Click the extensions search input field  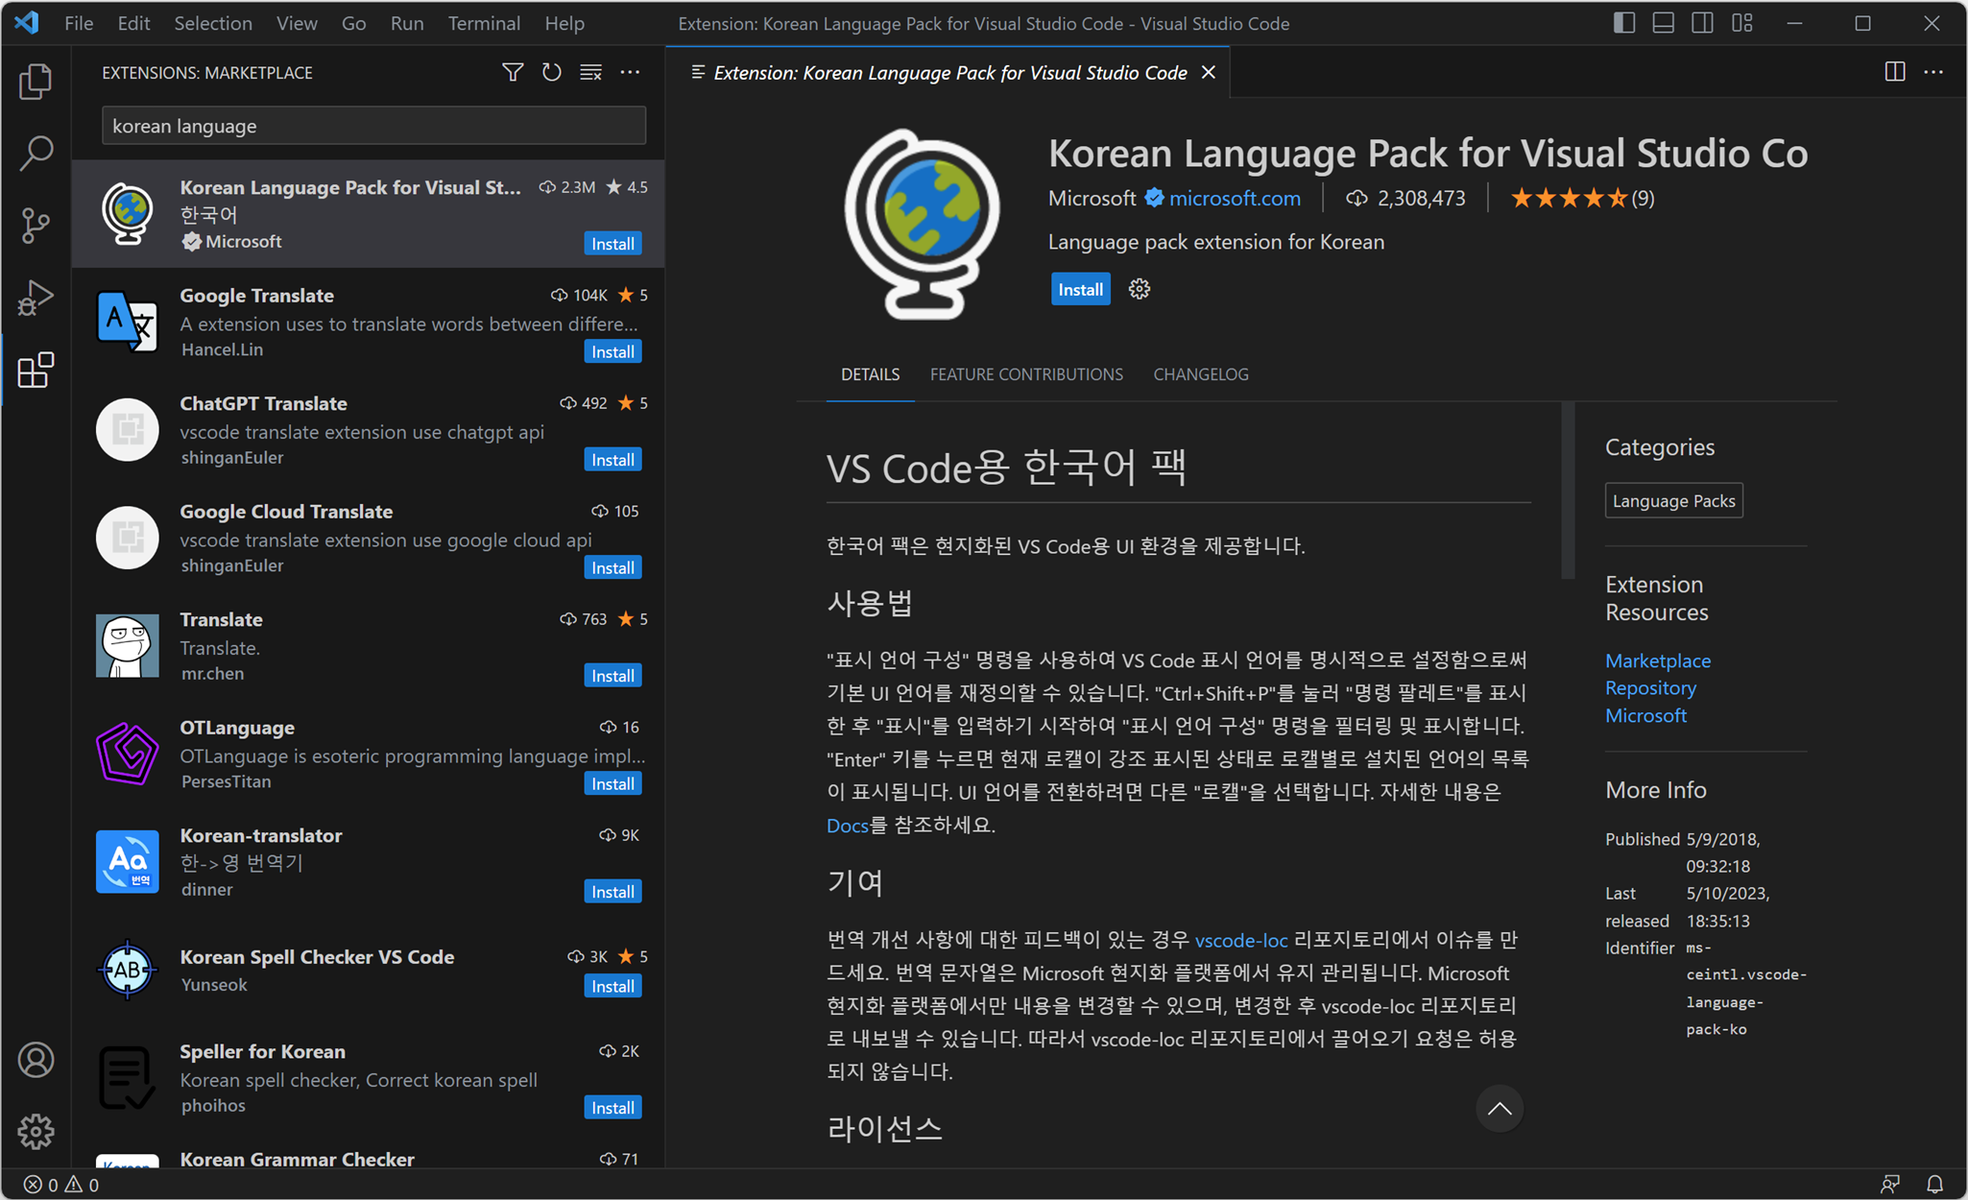[x=373, y=126]
